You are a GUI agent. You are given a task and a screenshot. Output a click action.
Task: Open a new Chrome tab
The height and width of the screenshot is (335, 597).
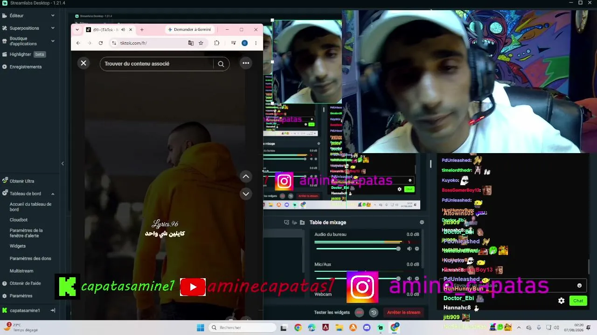(142, 30)
